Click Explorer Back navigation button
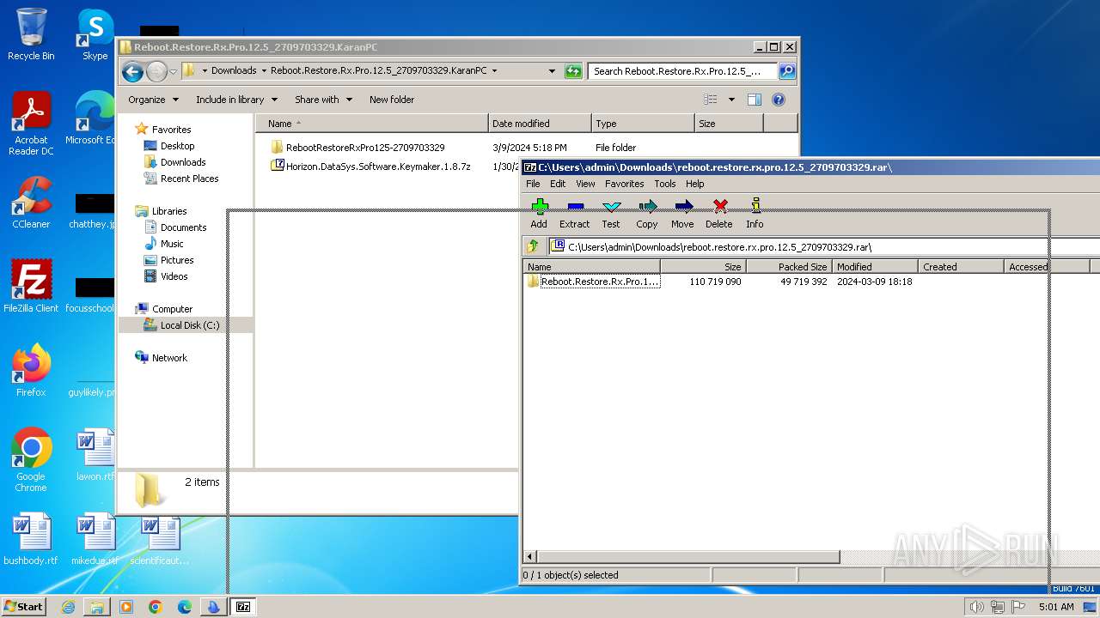Viewport: 1100px width, 618px height. coord(132,71)
